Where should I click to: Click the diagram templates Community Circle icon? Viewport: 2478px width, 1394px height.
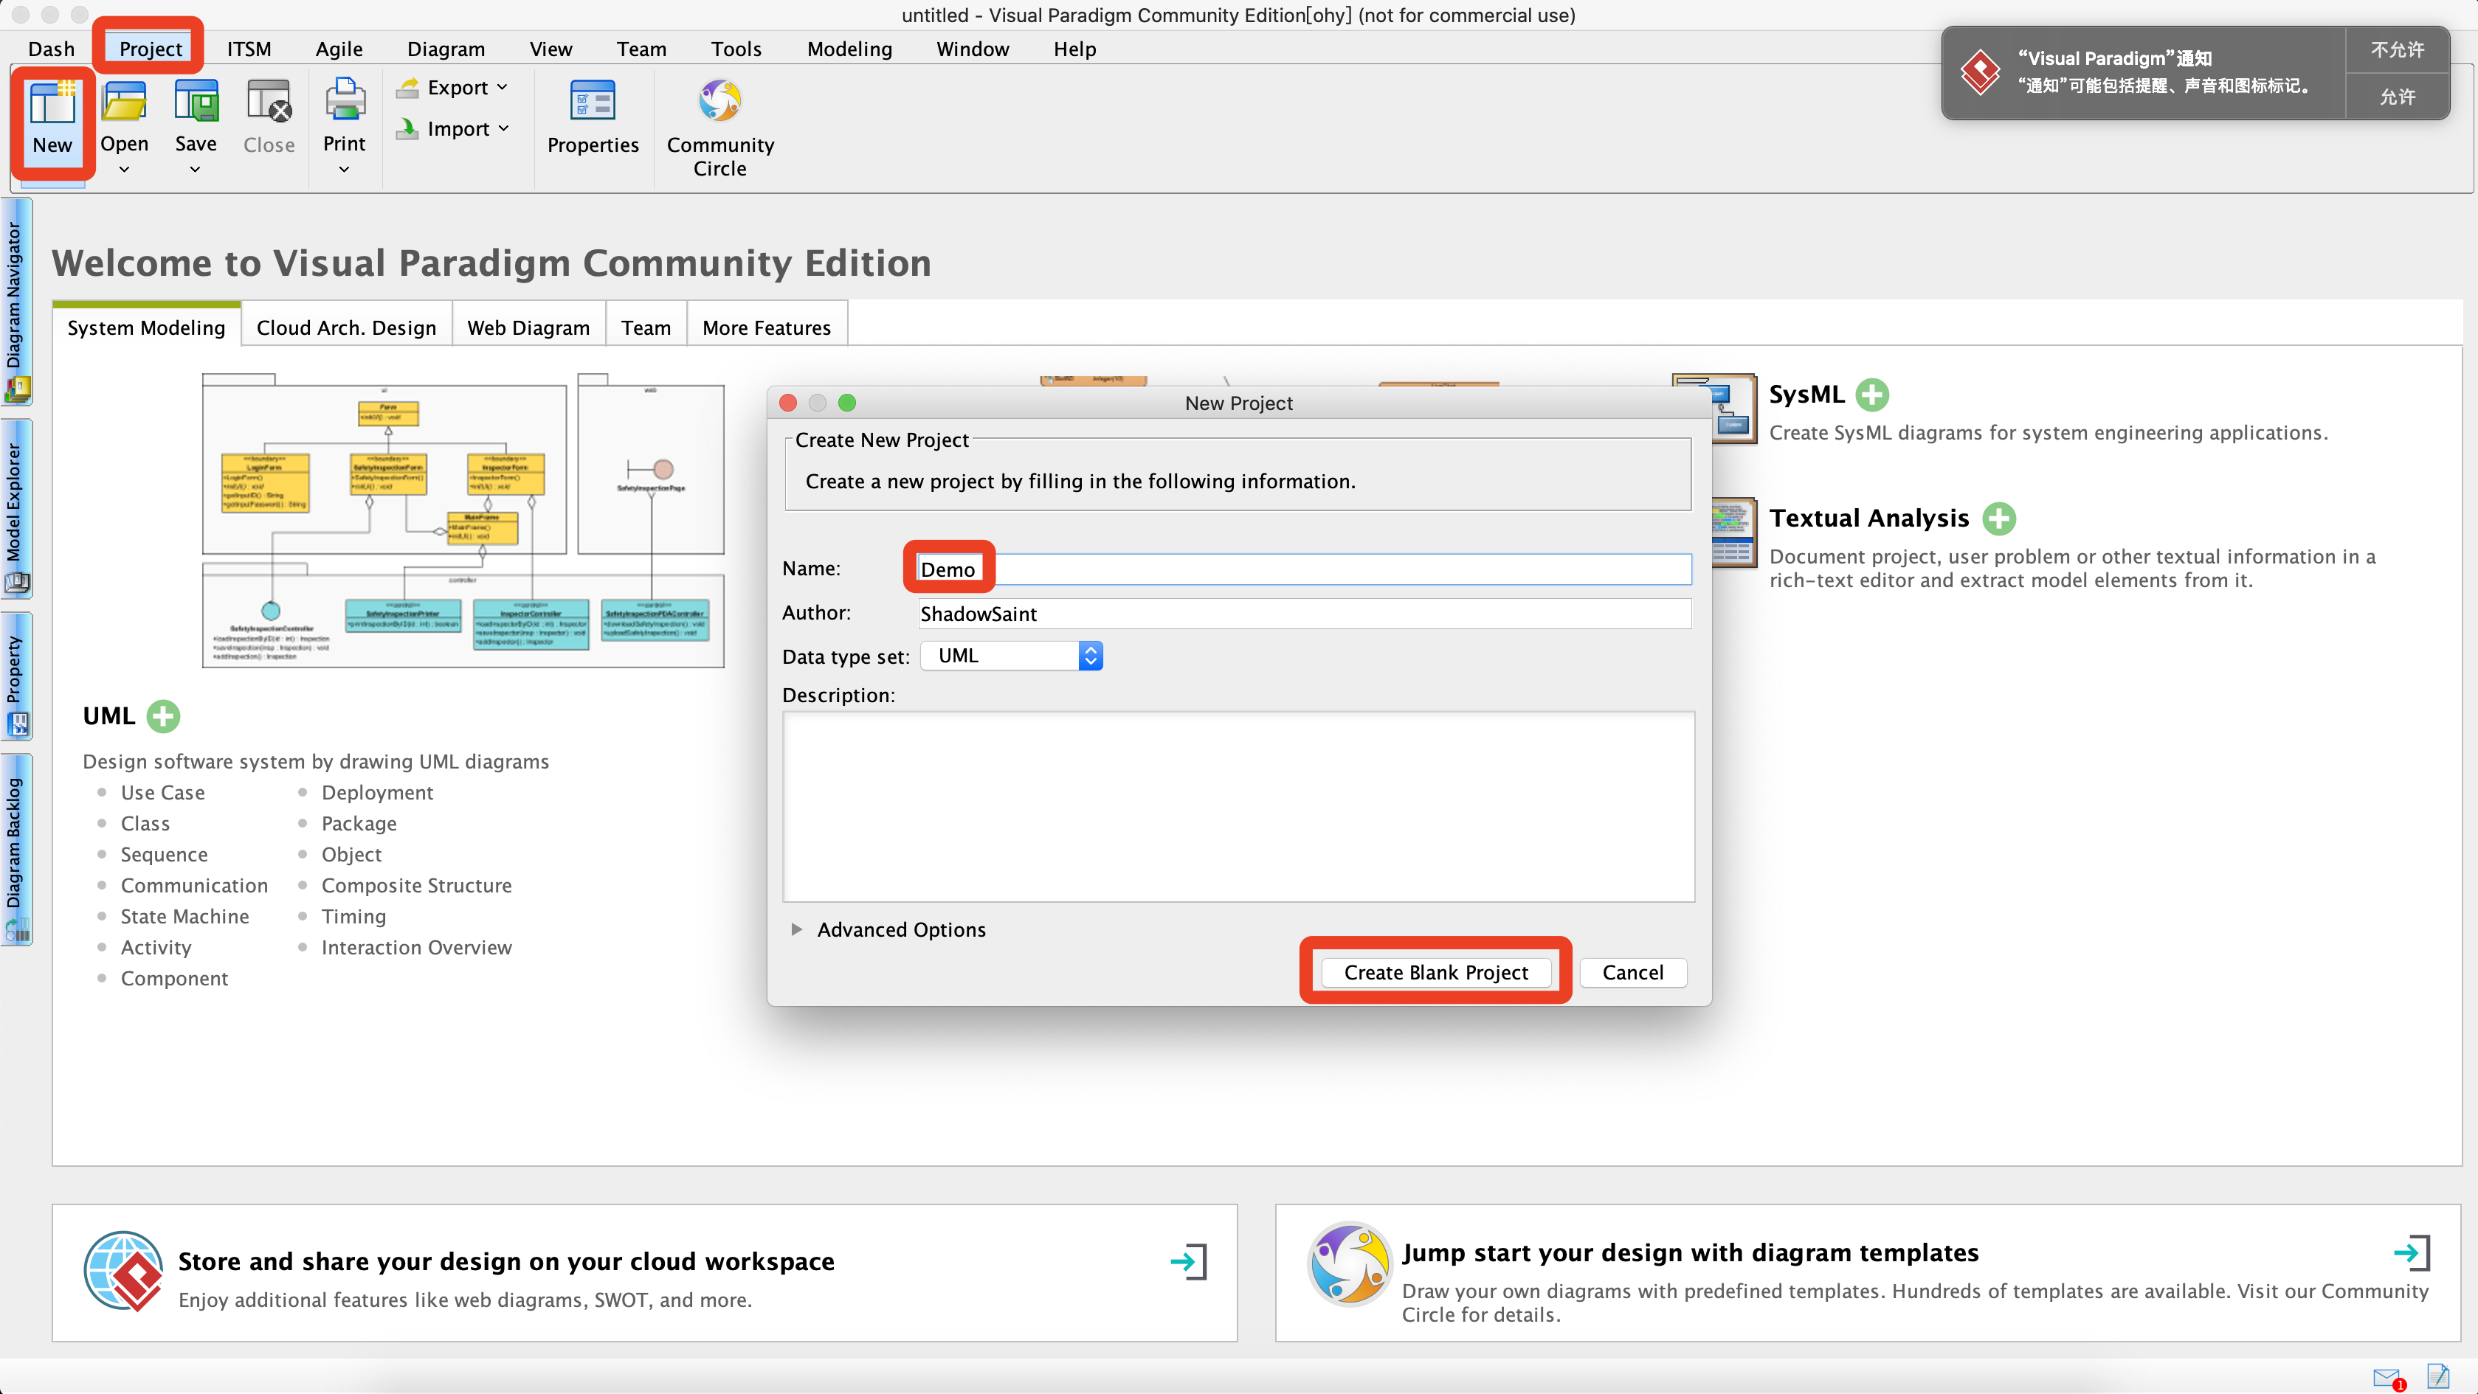pos(1349,1263)
